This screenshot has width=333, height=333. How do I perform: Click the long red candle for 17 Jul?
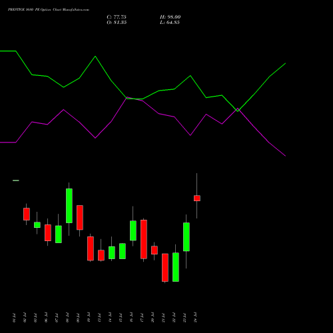[x=144, y=239]
